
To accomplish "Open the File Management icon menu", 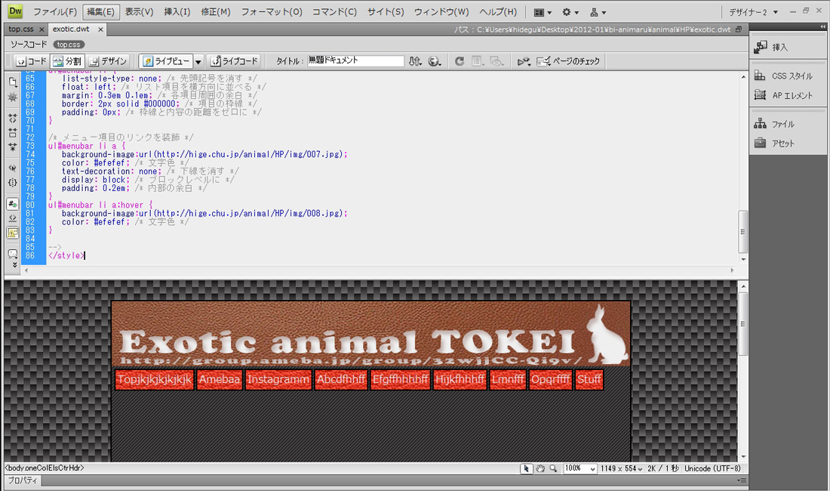I will pos(416,61).
